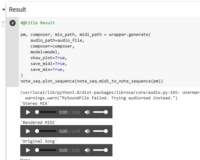Click the save_mix=True line
The width and height of the screenshot is (200, 160).
coord(47,70)
